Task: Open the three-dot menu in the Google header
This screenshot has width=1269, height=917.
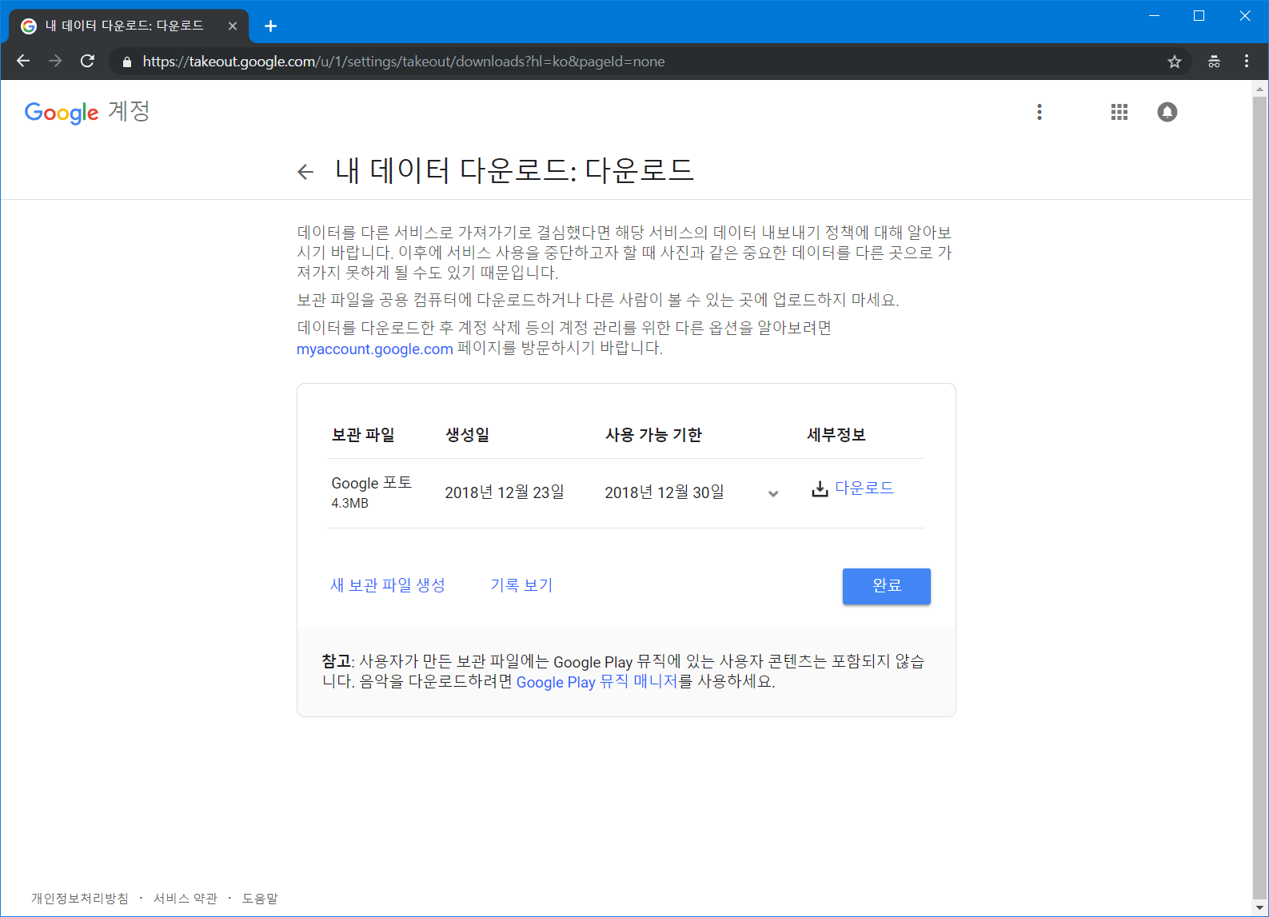Action: pyautogui.click(x=1039, y=112)
